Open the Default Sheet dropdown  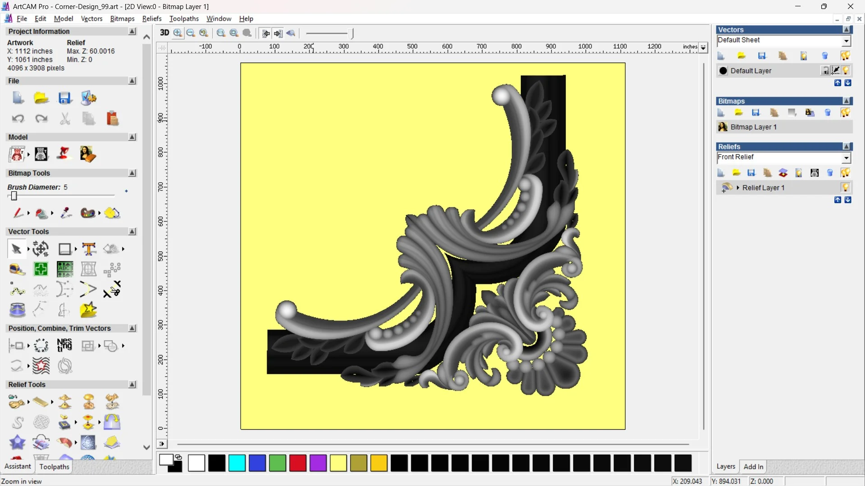846,40
